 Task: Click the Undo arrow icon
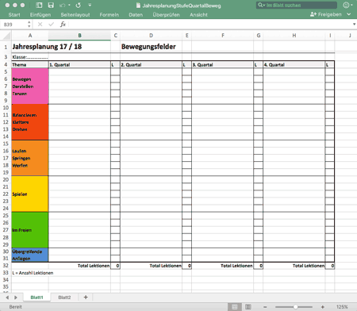63,5
